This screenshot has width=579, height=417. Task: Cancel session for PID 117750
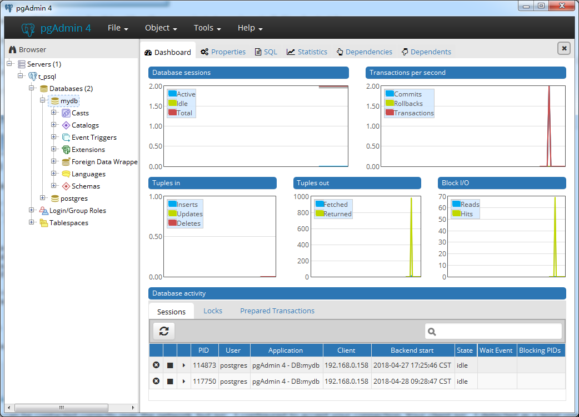point(156,381)
